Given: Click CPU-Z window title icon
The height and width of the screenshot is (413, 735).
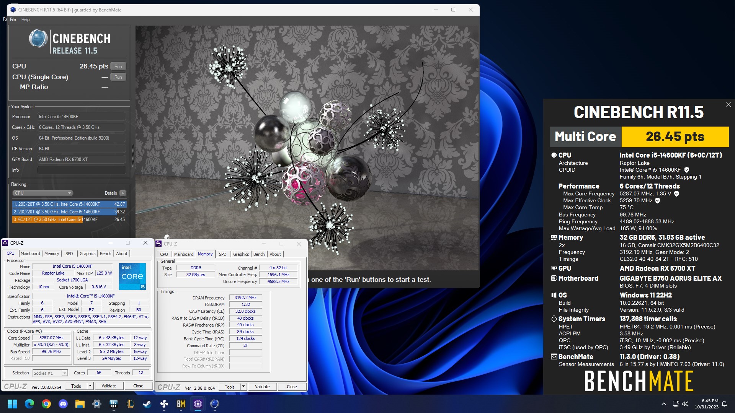Looking at the screenshot, I should click(x=5, y=243).
